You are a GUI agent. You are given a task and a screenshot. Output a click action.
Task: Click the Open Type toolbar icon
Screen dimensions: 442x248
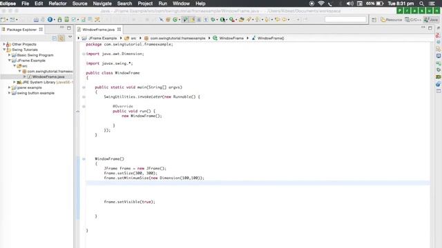pos(168,19)
